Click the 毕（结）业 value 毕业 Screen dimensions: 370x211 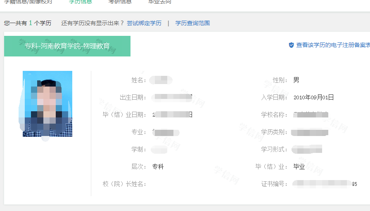pyautogui.click(x=299, y=167)
